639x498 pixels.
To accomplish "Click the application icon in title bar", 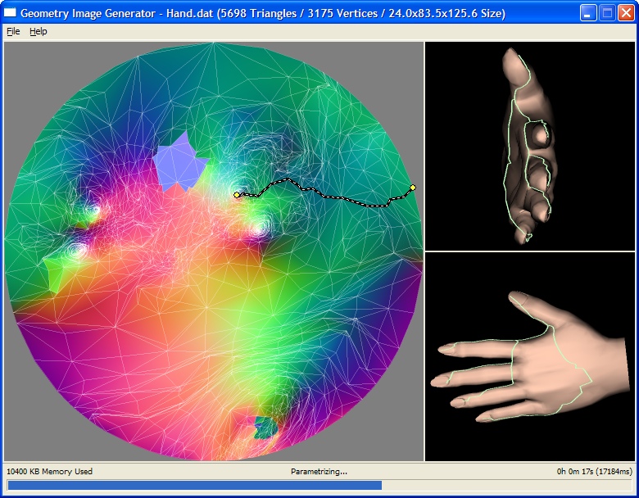I will pyautogui.click(x=10, y=13).
